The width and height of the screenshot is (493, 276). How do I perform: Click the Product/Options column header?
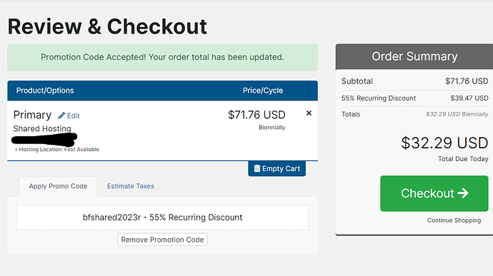[45, 91]
